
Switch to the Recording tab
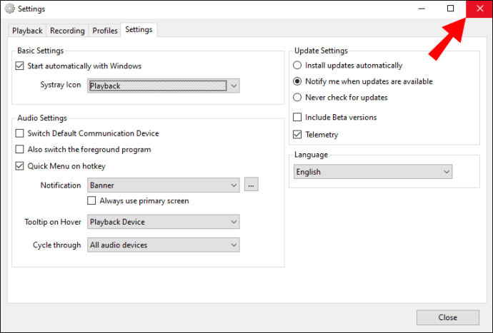[x=67, y=31]
